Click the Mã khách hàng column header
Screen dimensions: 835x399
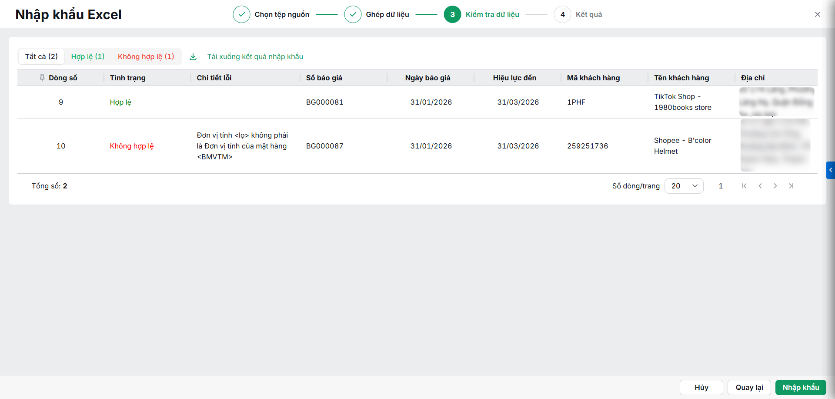click(x=593, y=78)
